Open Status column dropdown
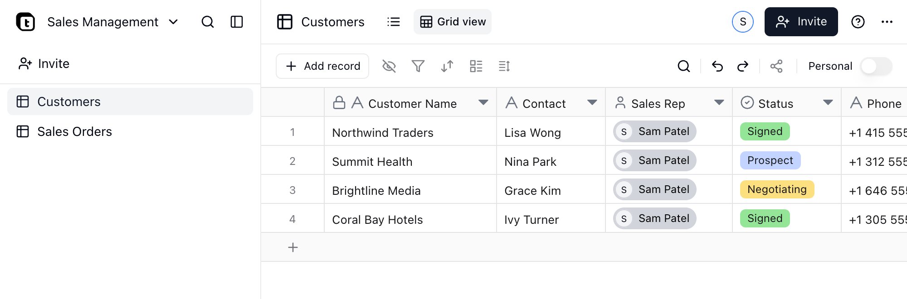The height and width of the screenshot is (299, 907). pos(828,103)
